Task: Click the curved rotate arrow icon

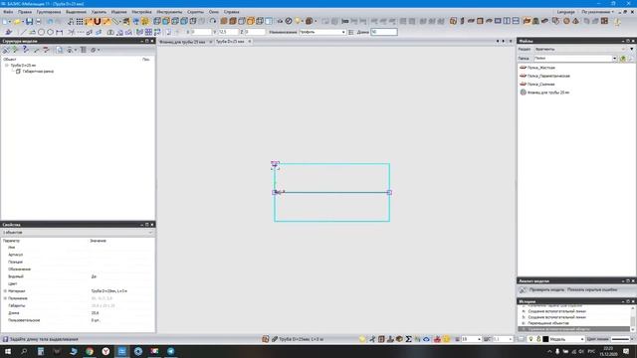Action: [x=213, y=21]
